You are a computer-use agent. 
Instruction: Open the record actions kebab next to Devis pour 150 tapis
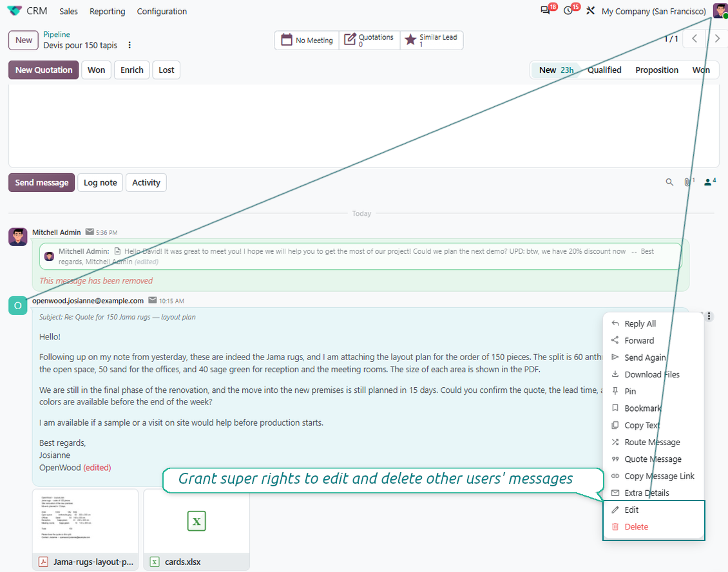[x=129, y=45]
